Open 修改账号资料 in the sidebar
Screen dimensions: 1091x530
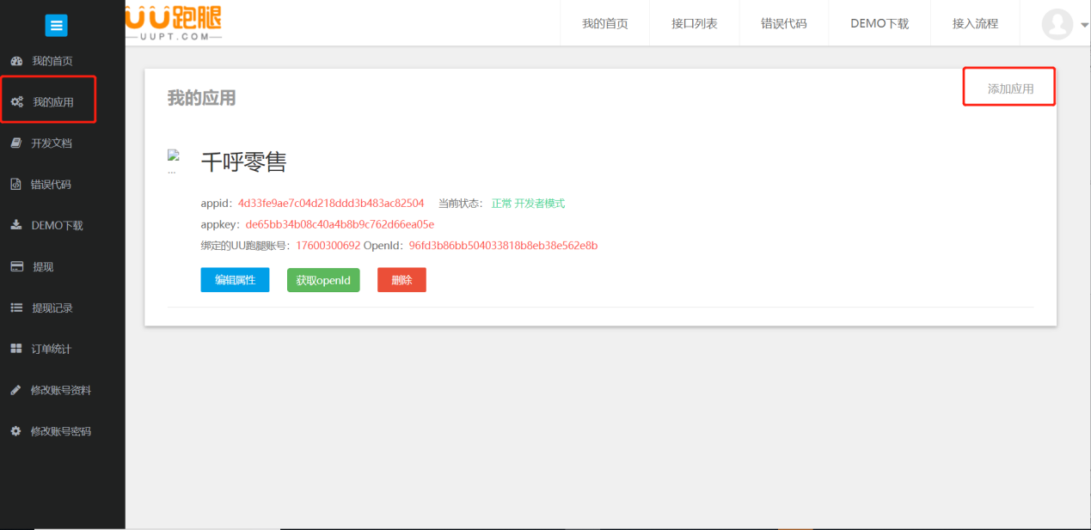coord(62,391)
